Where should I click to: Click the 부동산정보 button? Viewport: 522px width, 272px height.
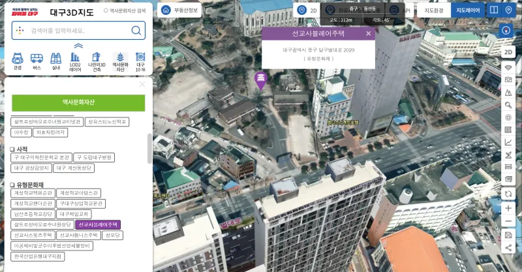coord(179,10)
